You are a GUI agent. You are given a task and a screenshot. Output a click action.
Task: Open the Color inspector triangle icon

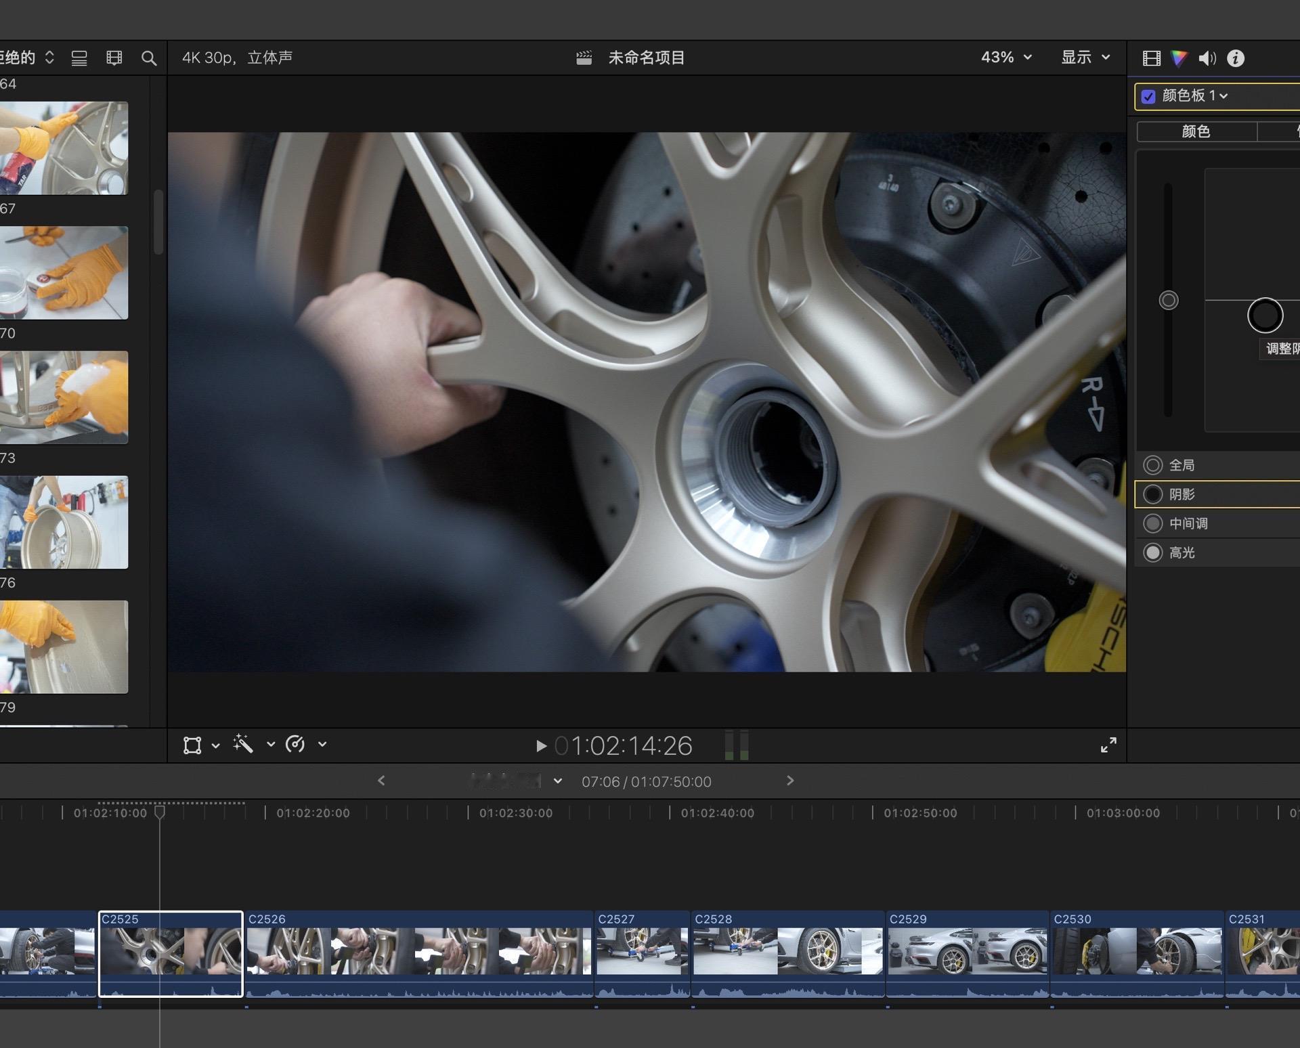pos(1179,59)
